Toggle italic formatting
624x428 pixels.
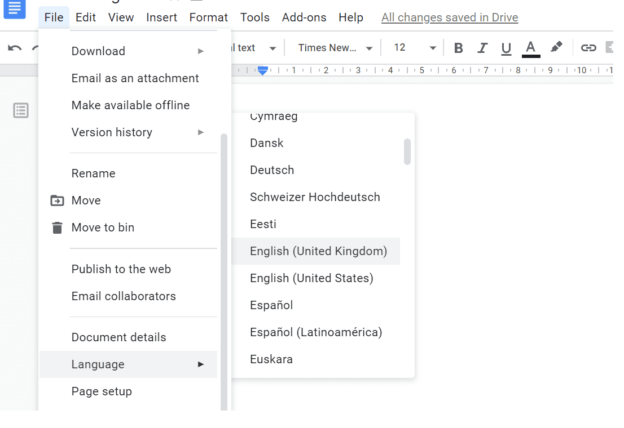(482, 47)
